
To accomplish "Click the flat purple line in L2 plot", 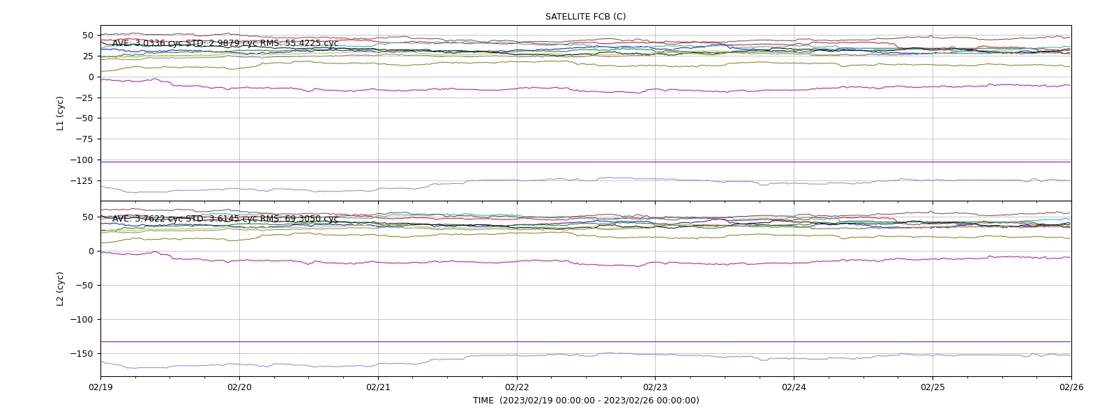I will coord(586,341).
